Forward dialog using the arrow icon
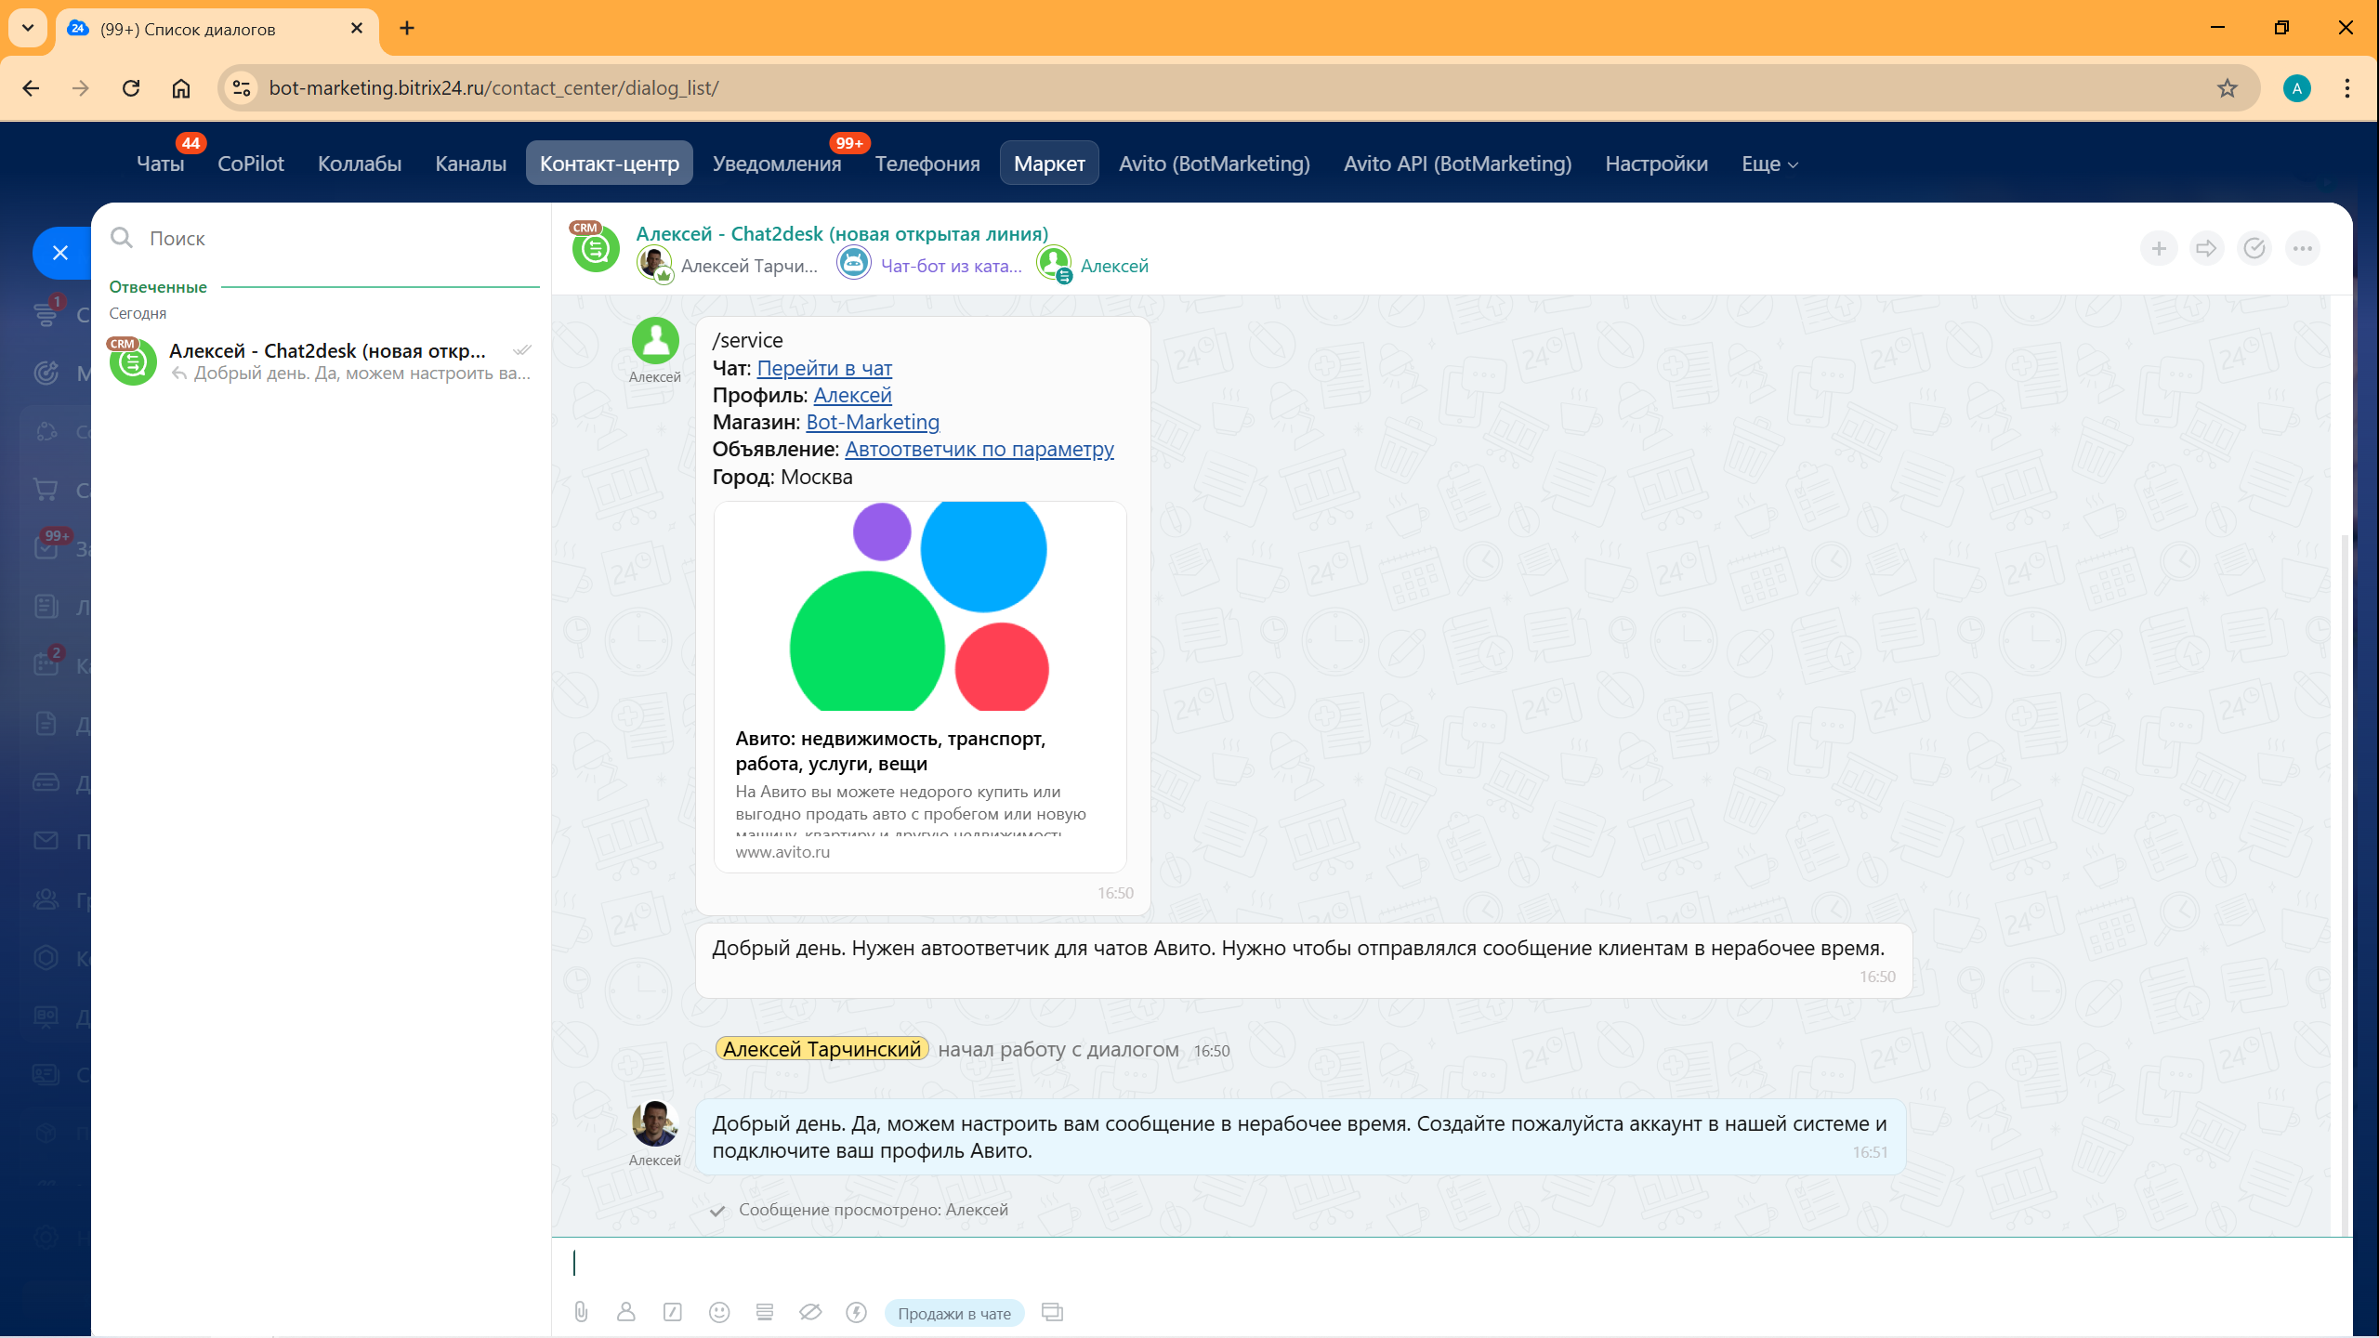The width and height of the screenshot is (2379, 1338). [2206, 248]
